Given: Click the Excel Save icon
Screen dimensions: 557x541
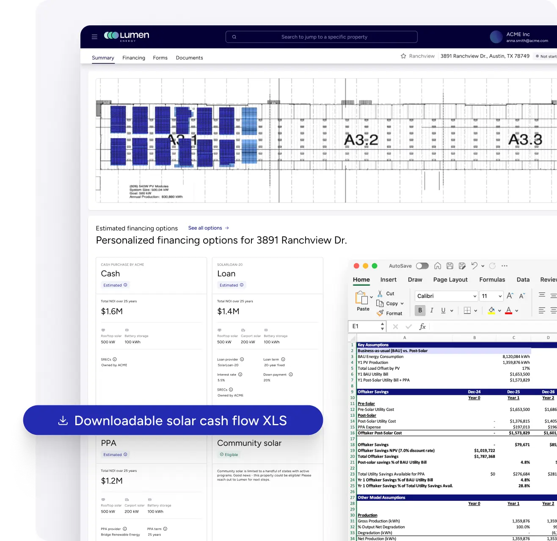Looking at the screenshot, I should [x=450, y=266].
